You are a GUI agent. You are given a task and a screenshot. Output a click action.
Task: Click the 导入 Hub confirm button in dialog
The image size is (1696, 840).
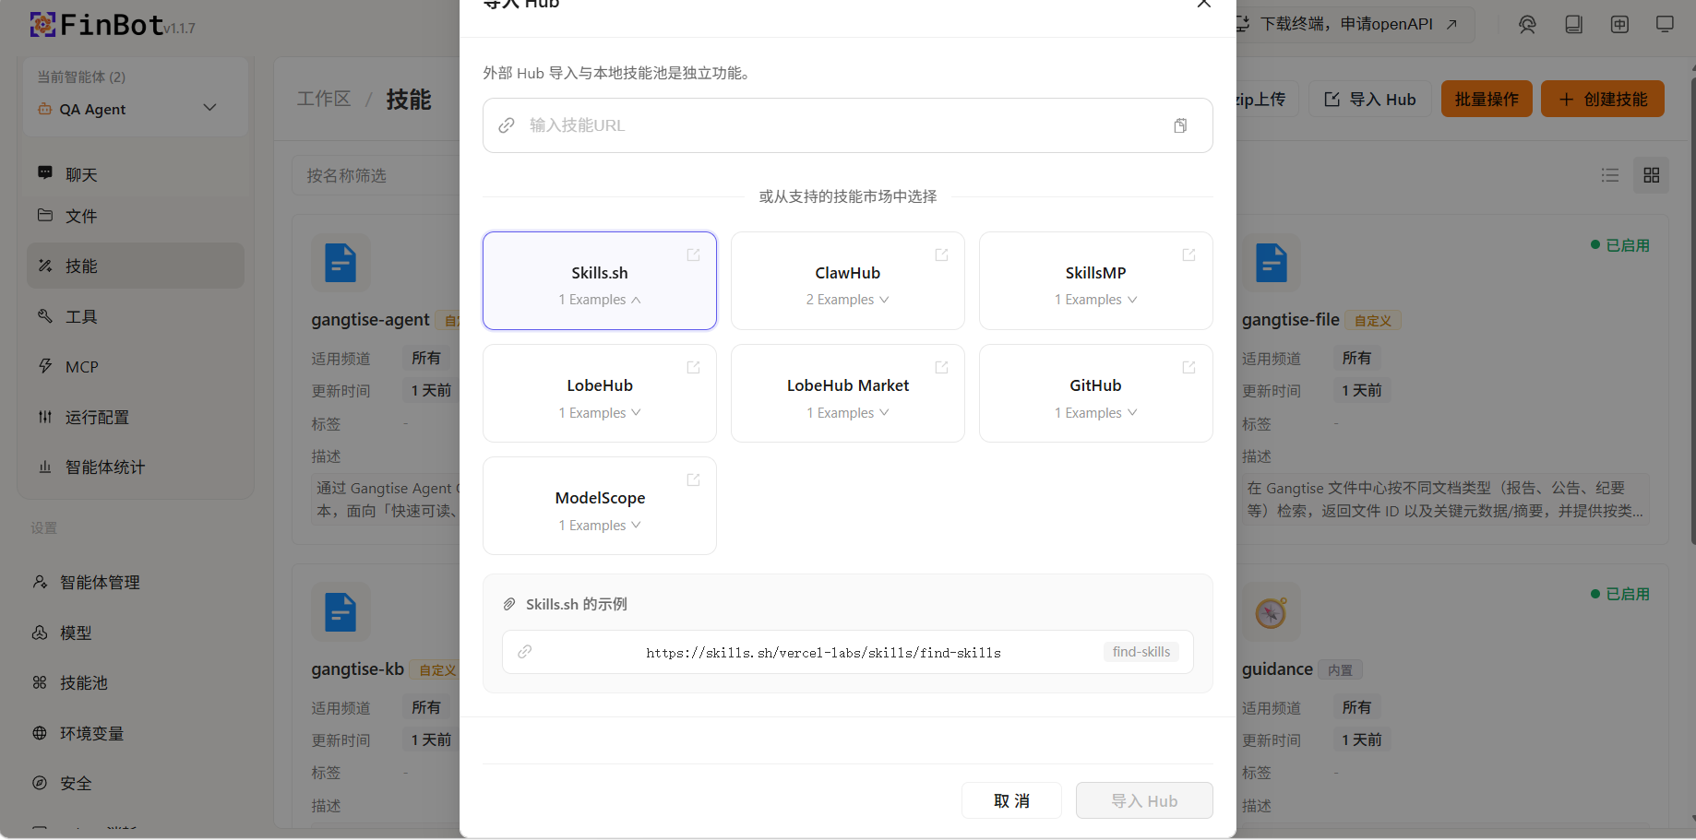pos(1144,800)
